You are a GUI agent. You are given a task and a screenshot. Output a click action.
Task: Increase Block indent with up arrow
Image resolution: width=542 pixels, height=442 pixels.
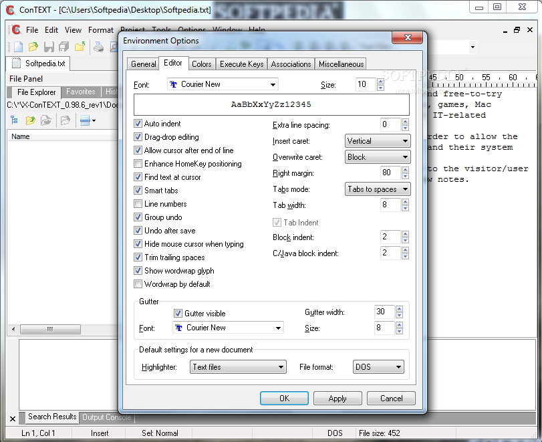(x=406, y=234)
